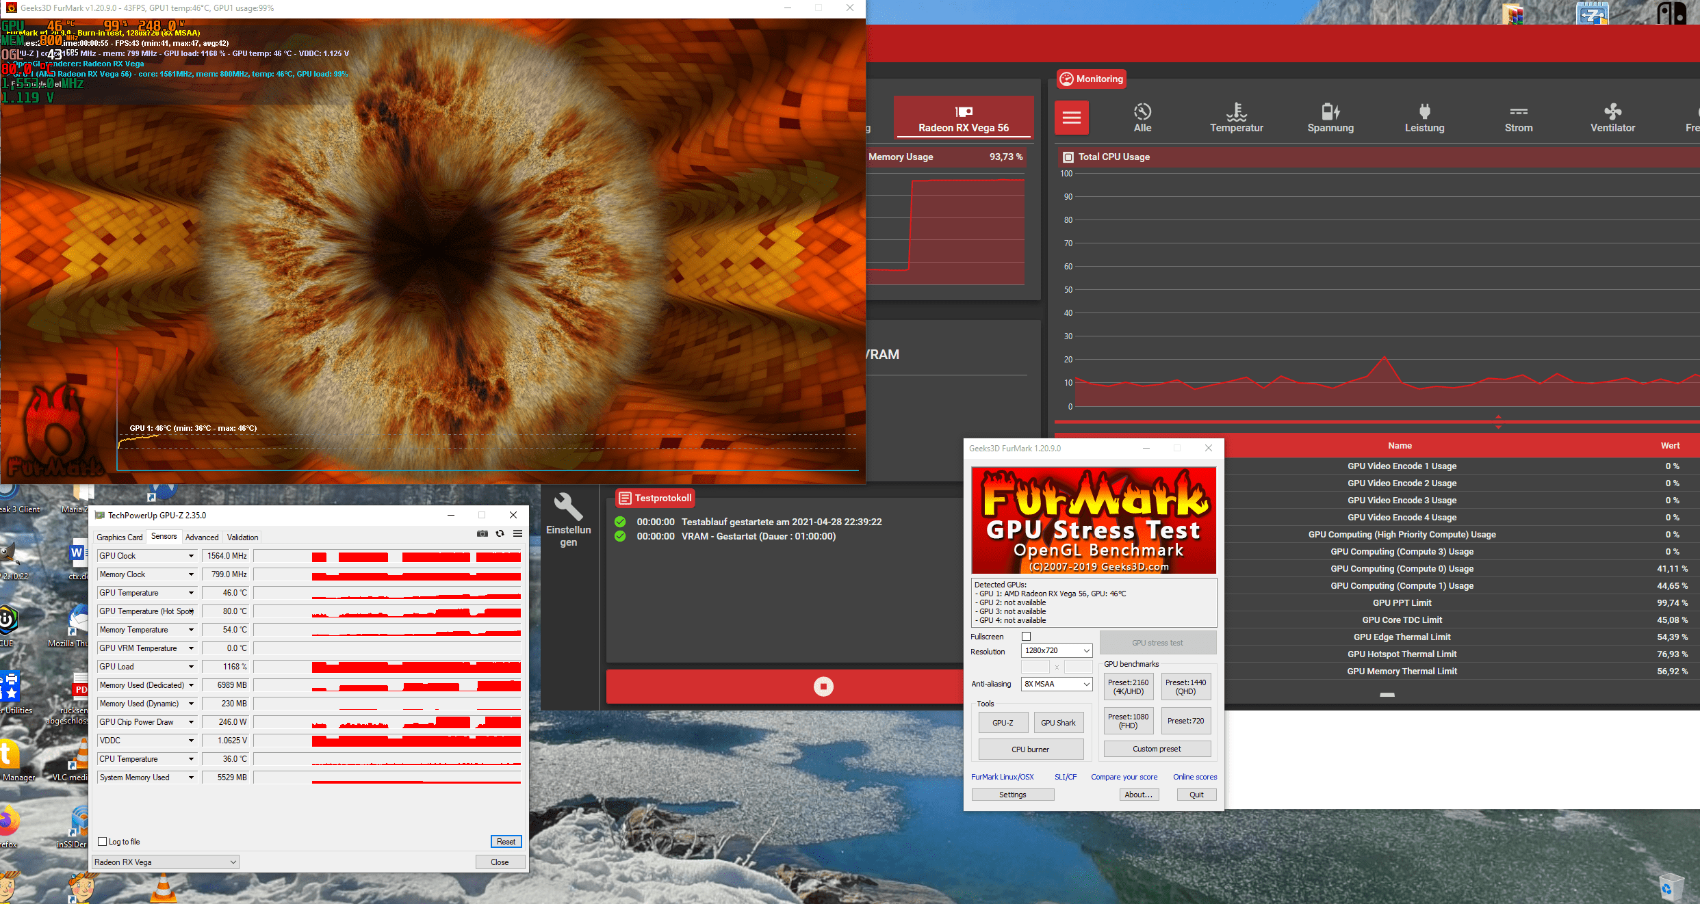Open the GPU-Z Radeon RX Vega device dropdown
This screenshot has width=1700, height=904.
(x=166, y=862)
